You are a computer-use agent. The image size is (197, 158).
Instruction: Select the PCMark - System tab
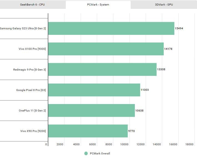click(98, 4)
